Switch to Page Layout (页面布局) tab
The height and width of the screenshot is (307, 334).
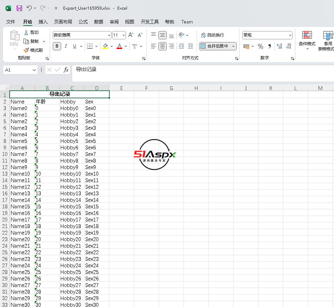tap(63, 22)
